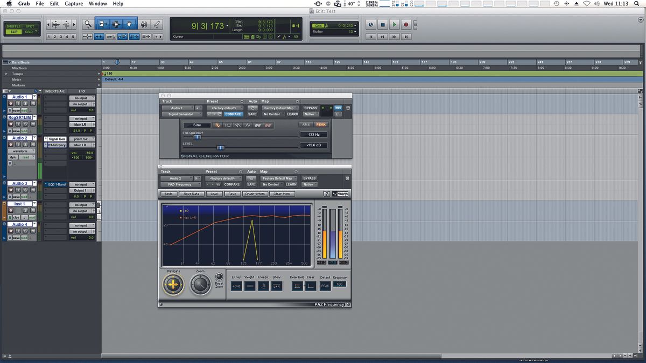Click Clear Mem in PAZ Frequency
The image size is (646, 363).
(281, 194)
